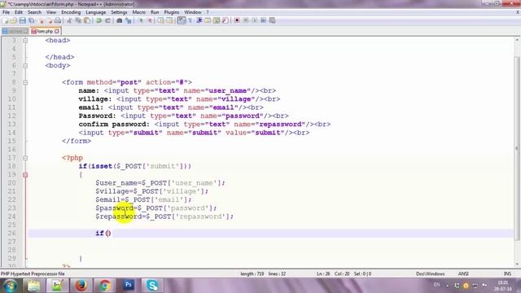Click the ANSI encoding field in the status bar
Image resolution: width=521 pixels, height=293 pixels.
pyautogui.click(x=463, y=273)
